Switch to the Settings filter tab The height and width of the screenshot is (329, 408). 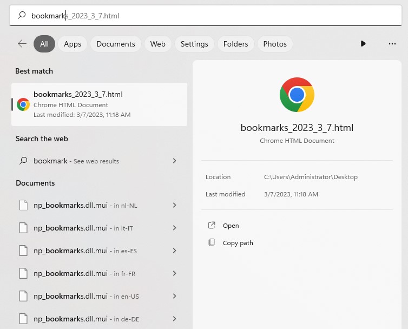[x=194, y=44]
